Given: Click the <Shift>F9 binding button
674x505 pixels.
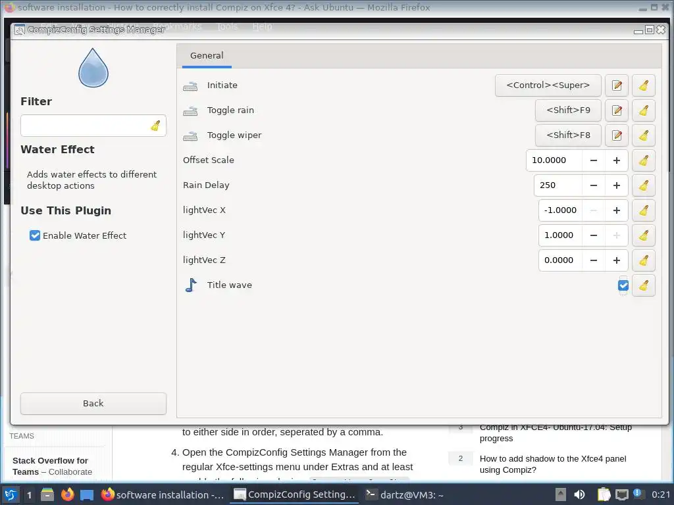Looking at the screenshot, I should (568, 110).
